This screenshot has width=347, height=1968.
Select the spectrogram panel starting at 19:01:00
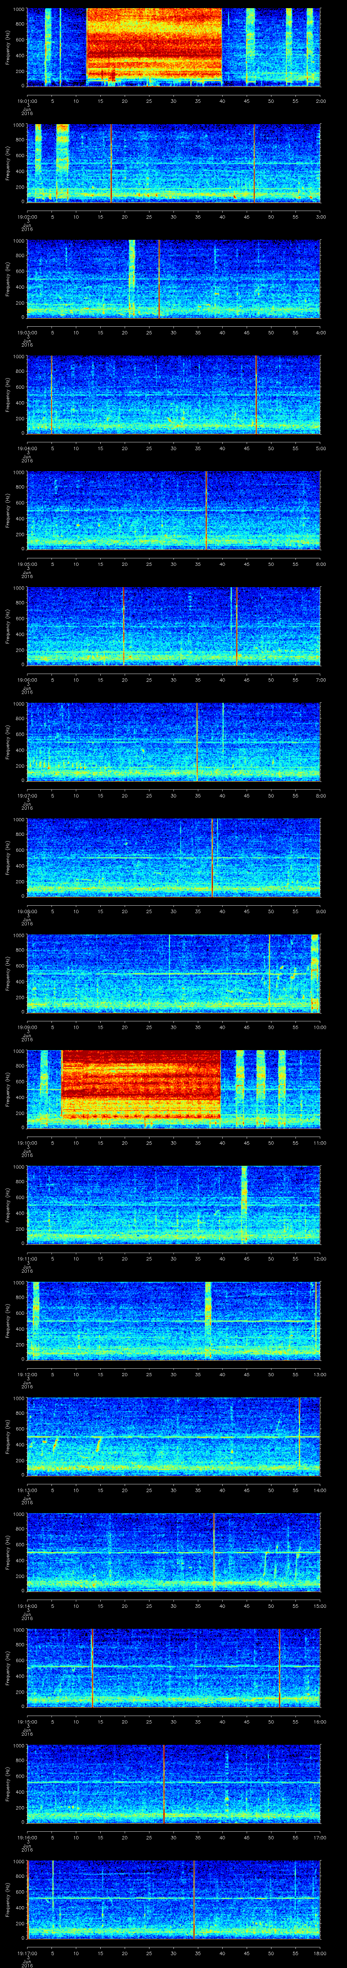pos(173,47)
